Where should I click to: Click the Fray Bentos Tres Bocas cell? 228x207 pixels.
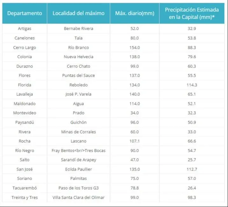click(x=79, y=151)
